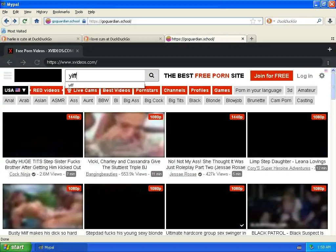Click the page scrollbar up arrow
This screenshot has width=336, height=252.
click(x=333, y=70)
